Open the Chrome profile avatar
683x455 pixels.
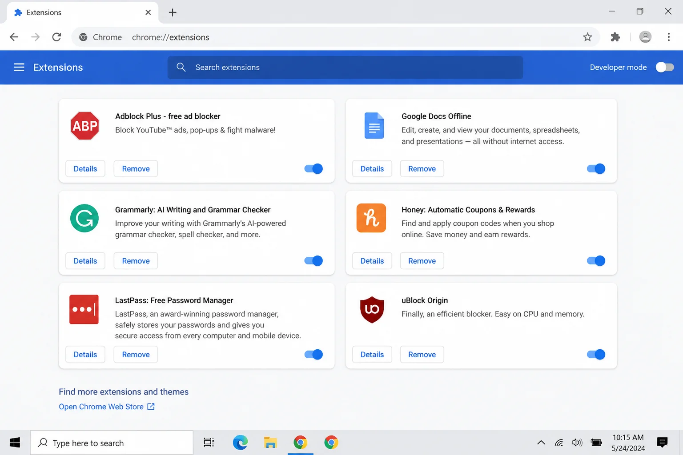click(x=645, y=37)
